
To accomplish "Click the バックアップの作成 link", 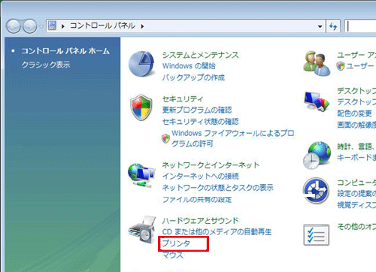I will tap(193, 77).
